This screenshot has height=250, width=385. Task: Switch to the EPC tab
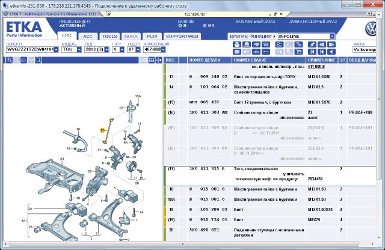click(x=67, y=36)
